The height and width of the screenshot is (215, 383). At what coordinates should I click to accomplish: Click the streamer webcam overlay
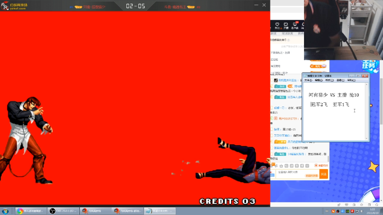[x=343, y=30]
